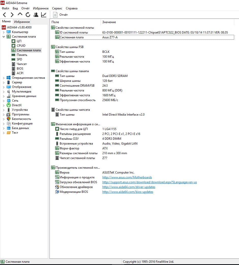Screen dimensions: 239x265
Task: Click the Refresh toolbar icon
Action: coord(28,15)
